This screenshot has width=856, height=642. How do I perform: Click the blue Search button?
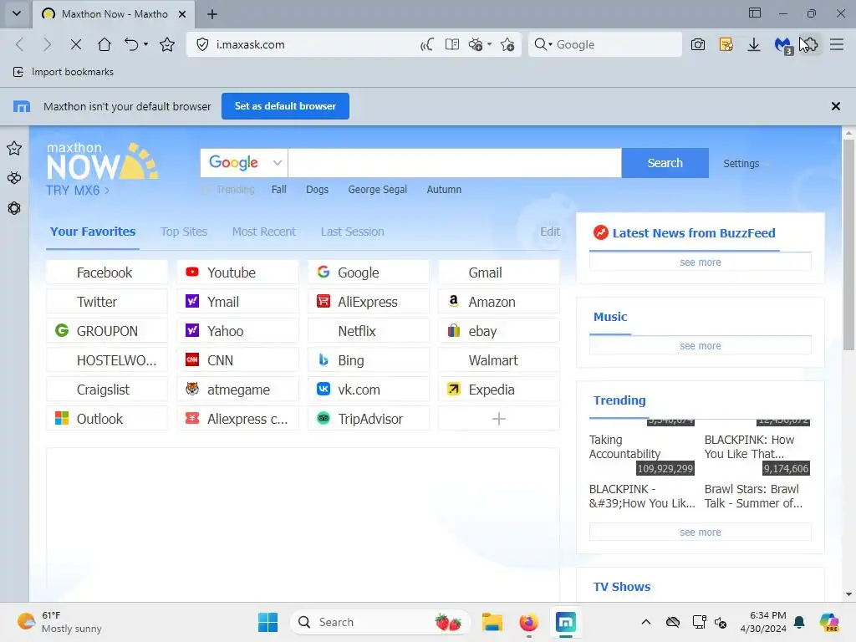[x=665, y=163]
